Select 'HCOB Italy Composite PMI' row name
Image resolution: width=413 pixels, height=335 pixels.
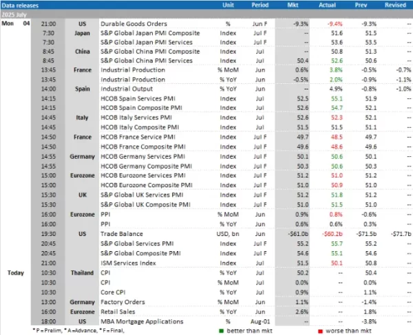coord(140,127)
